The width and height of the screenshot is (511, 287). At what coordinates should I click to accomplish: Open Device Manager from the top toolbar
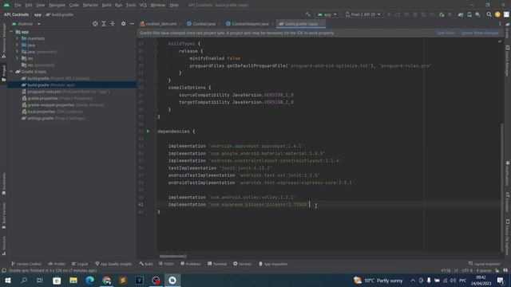click(469, 14)
